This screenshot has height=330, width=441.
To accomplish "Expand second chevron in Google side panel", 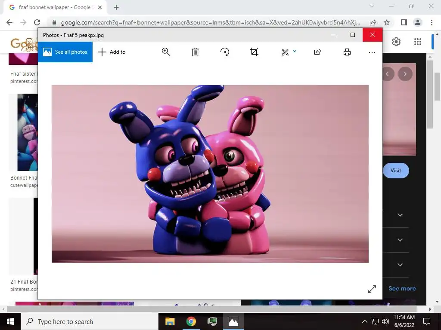I will 400,240.
